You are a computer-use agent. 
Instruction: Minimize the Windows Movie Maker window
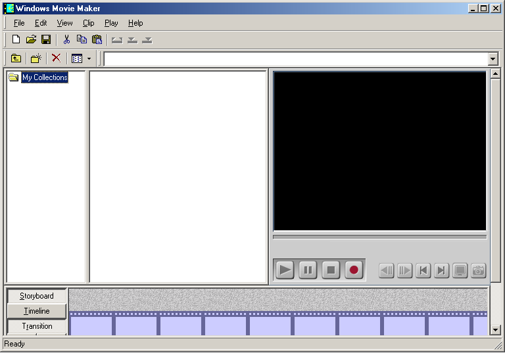click(473, 9)
